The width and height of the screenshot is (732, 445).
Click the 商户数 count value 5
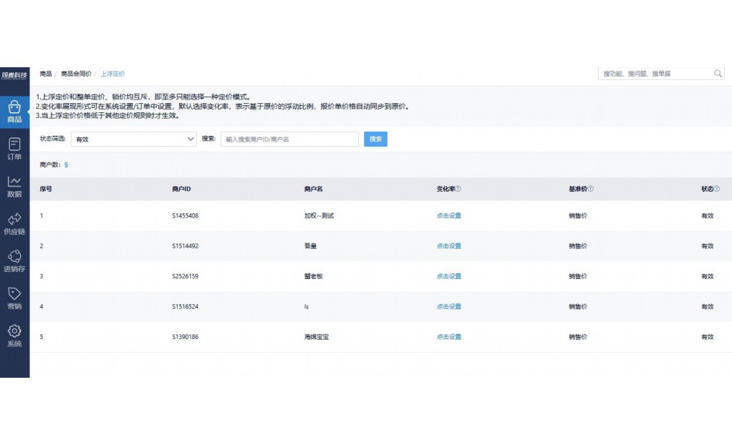67,165
